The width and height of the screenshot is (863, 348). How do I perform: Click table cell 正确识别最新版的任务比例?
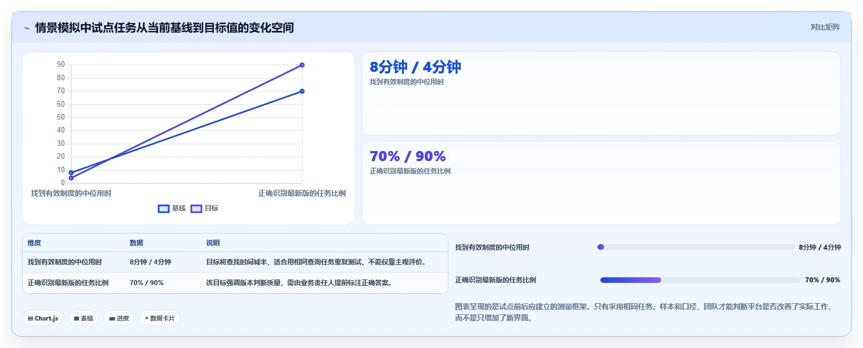click(68, 283)
